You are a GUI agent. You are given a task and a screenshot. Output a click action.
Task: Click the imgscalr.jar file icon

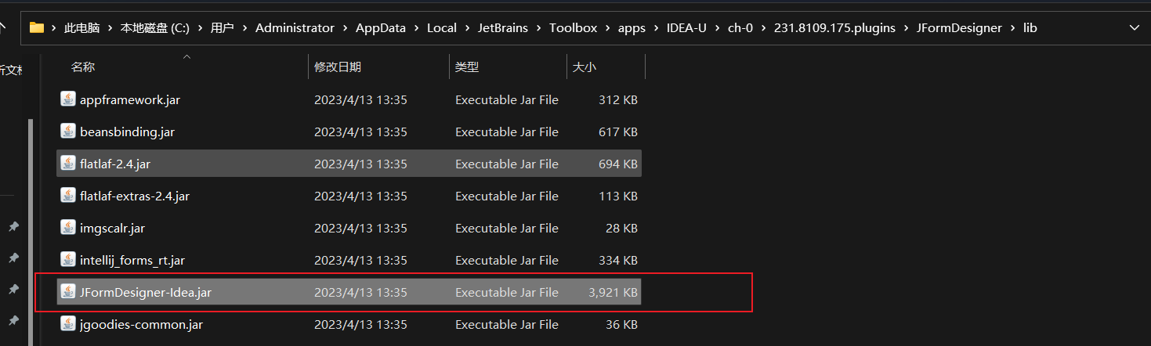(68, 228)
